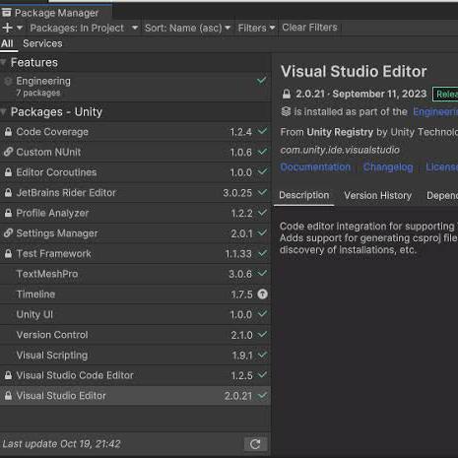Click the 1.7.5 version of Timeline
This screenshot has height=458, width=458.
[x=241, y=294]
